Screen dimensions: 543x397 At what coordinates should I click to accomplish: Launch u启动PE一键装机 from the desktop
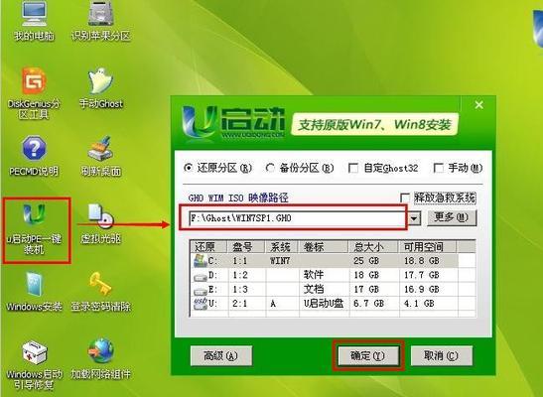34,229
